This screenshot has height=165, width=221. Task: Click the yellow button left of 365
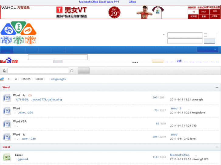click(157, 61)
